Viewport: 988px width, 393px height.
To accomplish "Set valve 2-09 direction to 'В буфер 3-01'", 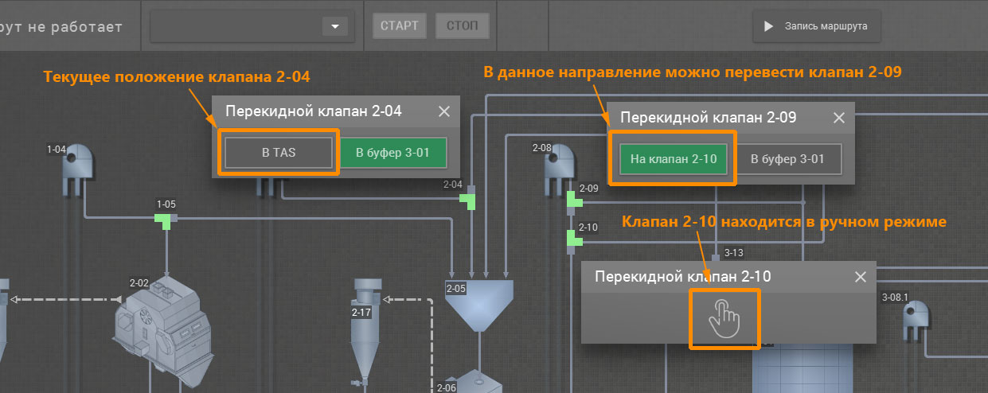I will (x=787, y=159).
